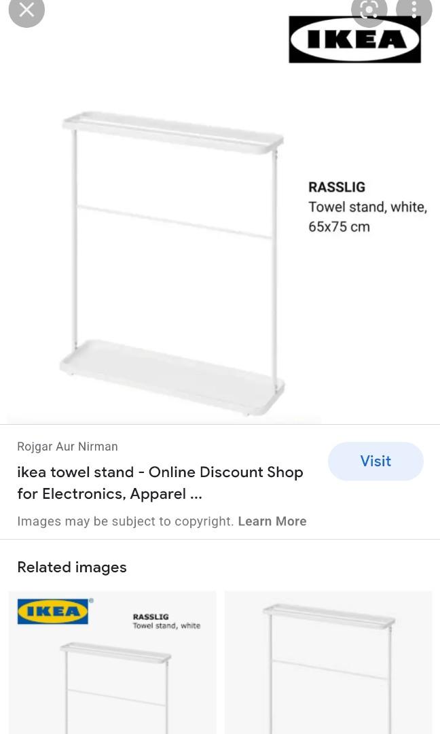The width and height of the screenshot is (440, 734).
Task: Click the Lens icon inside the camera circle
Action: coord(369,10)
